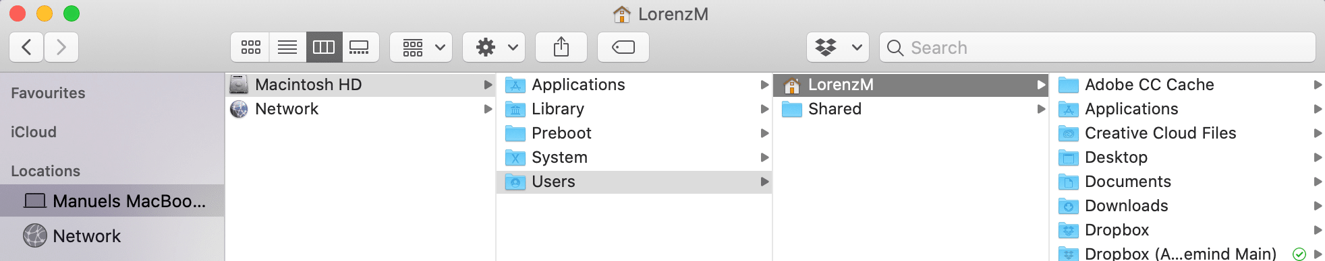The height and width of the screenshot is (261, 1325).
Task: Click the LorenzM home icon in column
Action: coord(792,85)
